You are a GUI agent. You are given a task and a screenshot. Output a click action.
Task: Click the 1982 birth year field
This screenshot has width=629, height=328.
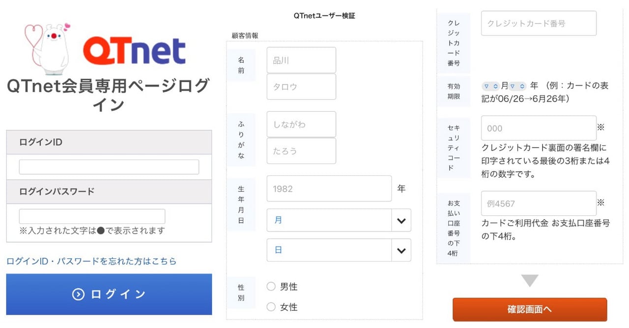click(x=329, y=188)
